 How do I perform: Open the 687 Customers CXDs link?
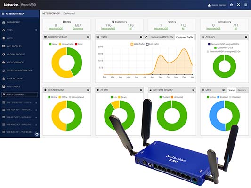tap(78, 28)
